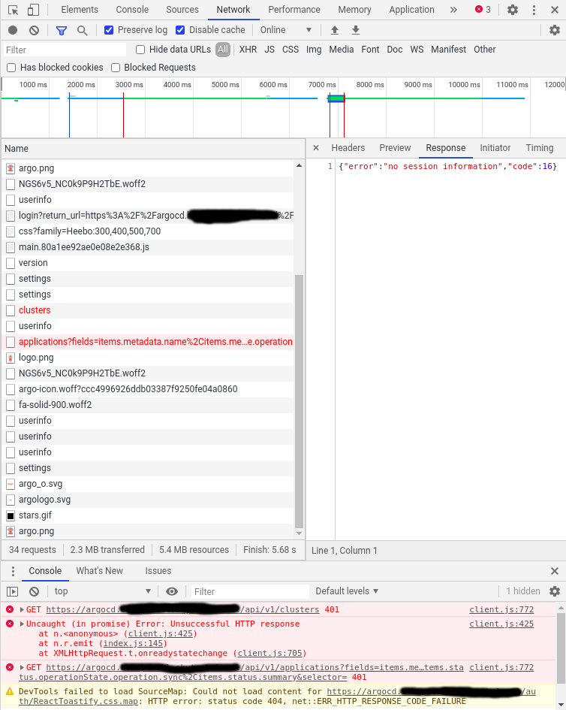Filter requests by JS
Screen dimensions: 566x710
269,50
